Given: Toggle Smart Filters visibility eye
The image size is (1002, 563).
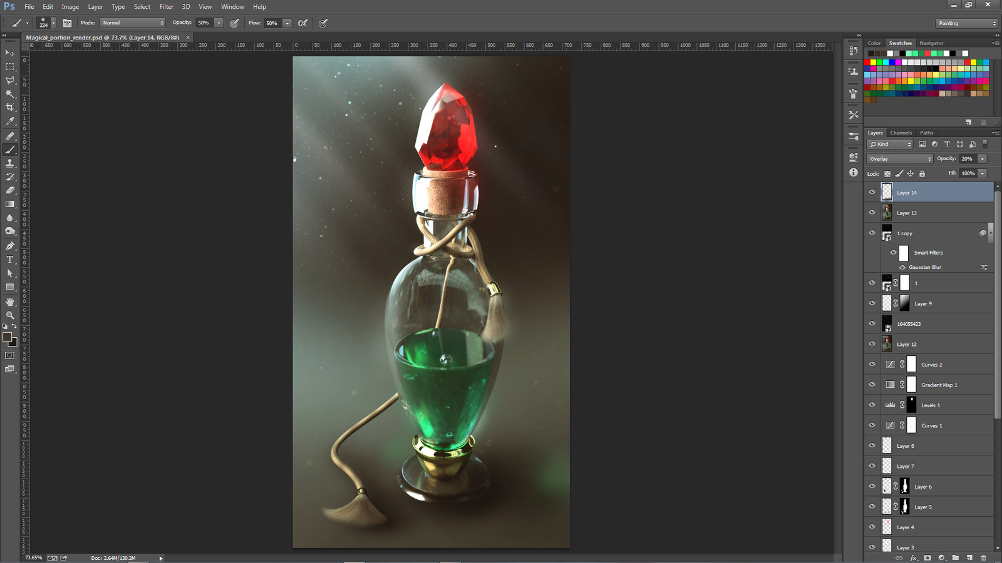Looking at the screenshot, I should 894,253.
